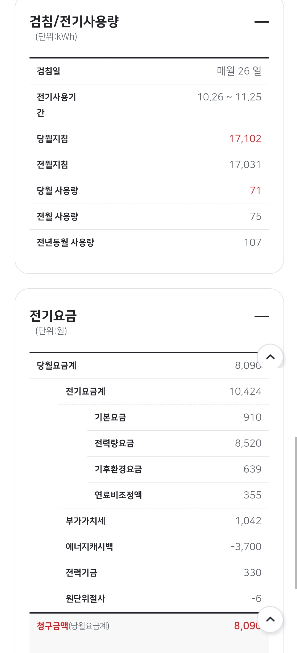This screenshot has width=297, height=653.
Task: Tap the red 당월 사용량 value 71
Action: pyautogui.click(x=255, y=191)
